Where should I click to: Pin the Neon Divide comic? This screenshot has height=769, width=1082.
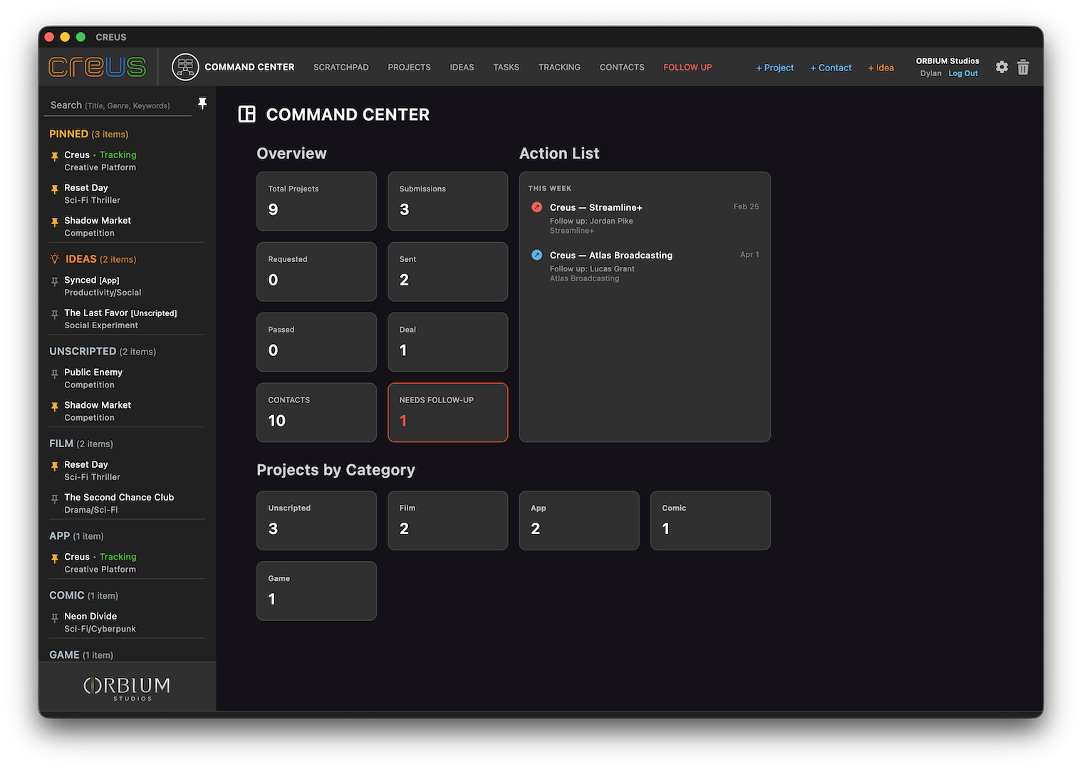tap(55, 618)
